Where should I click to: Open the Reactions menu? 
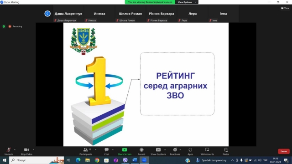click(175, 151)
